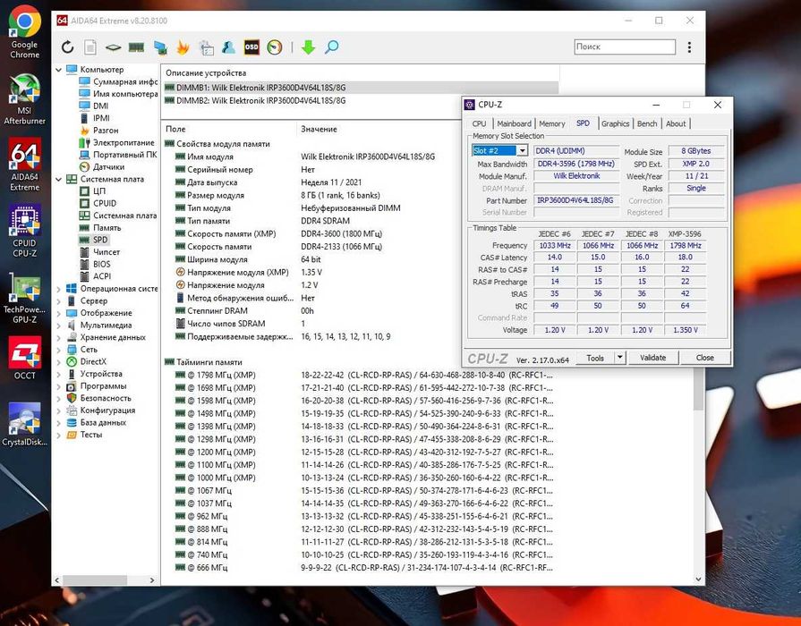Open the Slot #2 dropdown in CPU-Z
Viewport: 801px width, 626px height.
click(522, 150)
